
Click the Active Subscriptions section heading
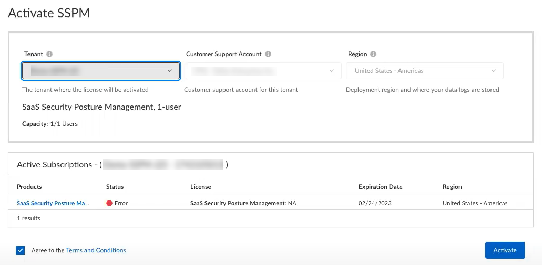click(54, 165)
